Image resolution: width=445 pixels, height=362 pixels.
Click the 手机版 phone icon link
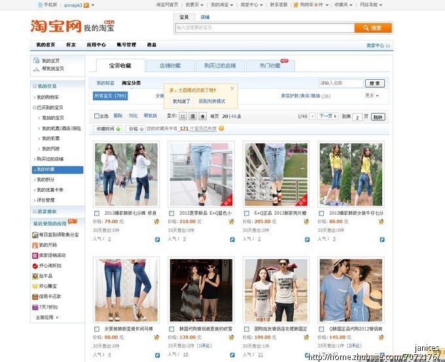click(41, 5)
